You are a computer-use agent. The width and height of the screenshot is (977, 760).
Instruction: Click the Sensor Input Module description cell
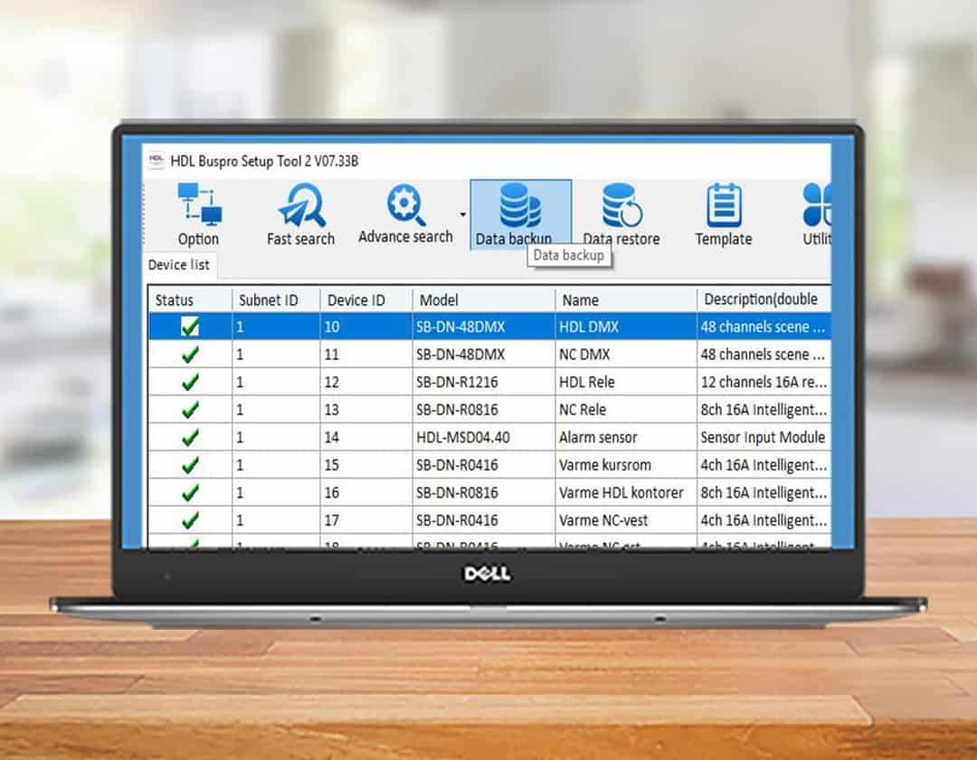[x=764, y=437]
